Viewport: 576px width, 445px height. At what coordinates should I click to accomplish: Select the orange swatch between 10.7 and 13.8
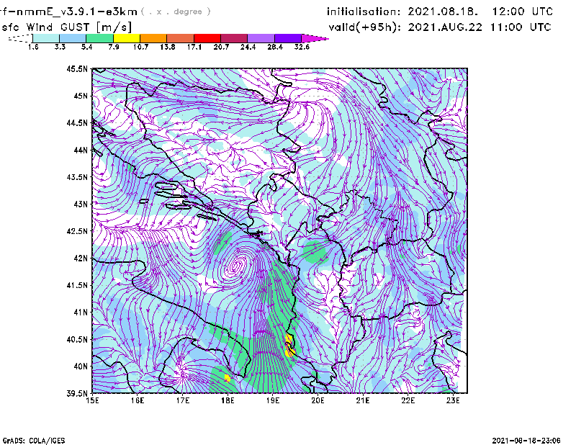pos(153,38)
